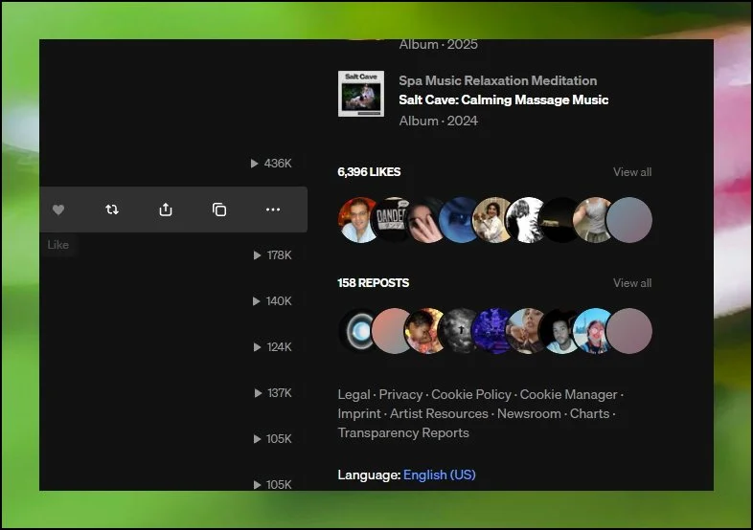Image resolution: width=753 pixels, height=530 pixels.
Task: Open Spa Music Relaxation Meditation artist page
Action: tap(497, 80)
